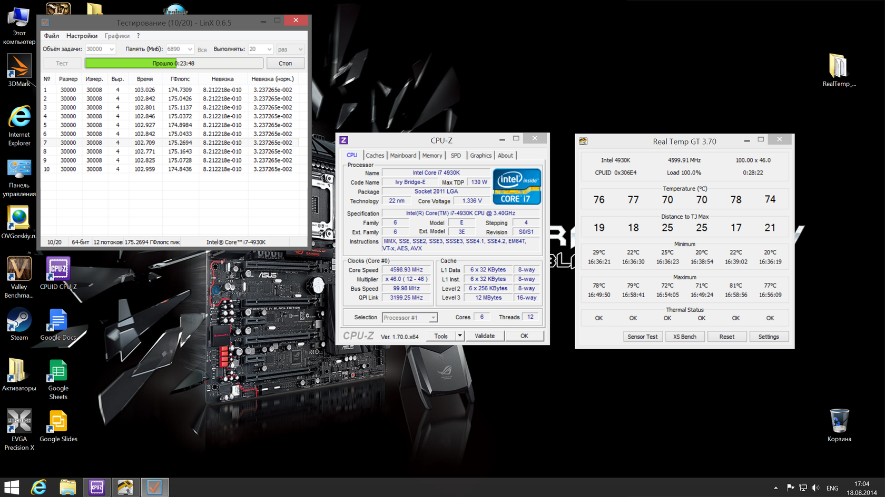
Task: Open Action Center flag icon in tray
Action: point(790,488)
